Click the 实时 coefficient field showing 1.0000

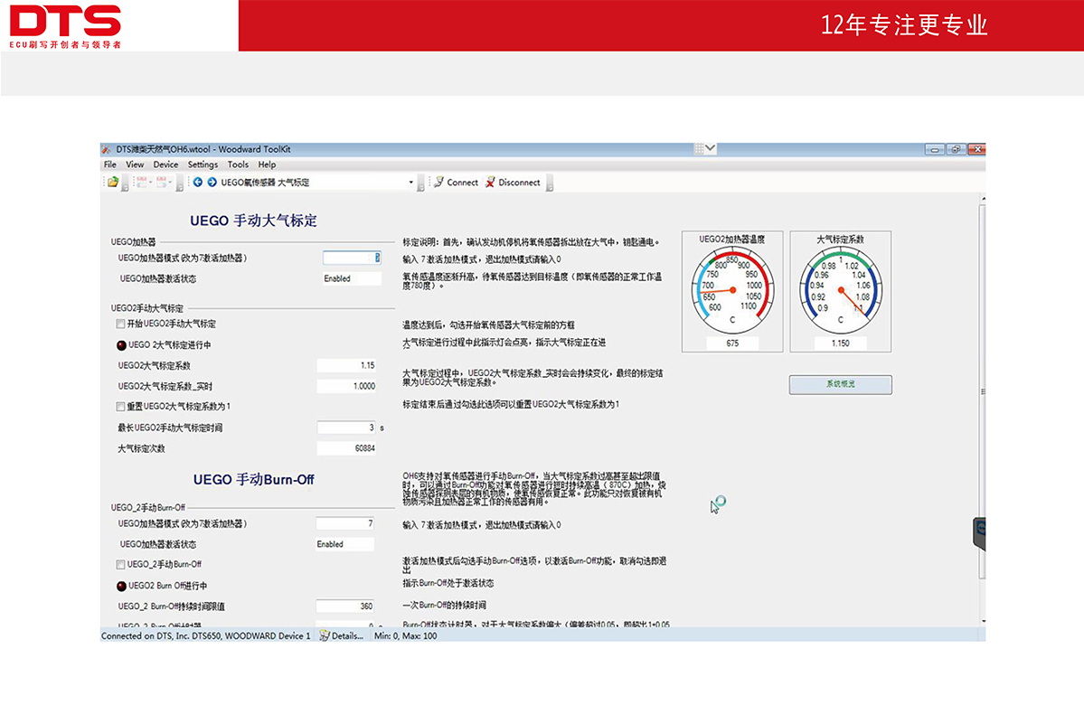click(346, 386)
